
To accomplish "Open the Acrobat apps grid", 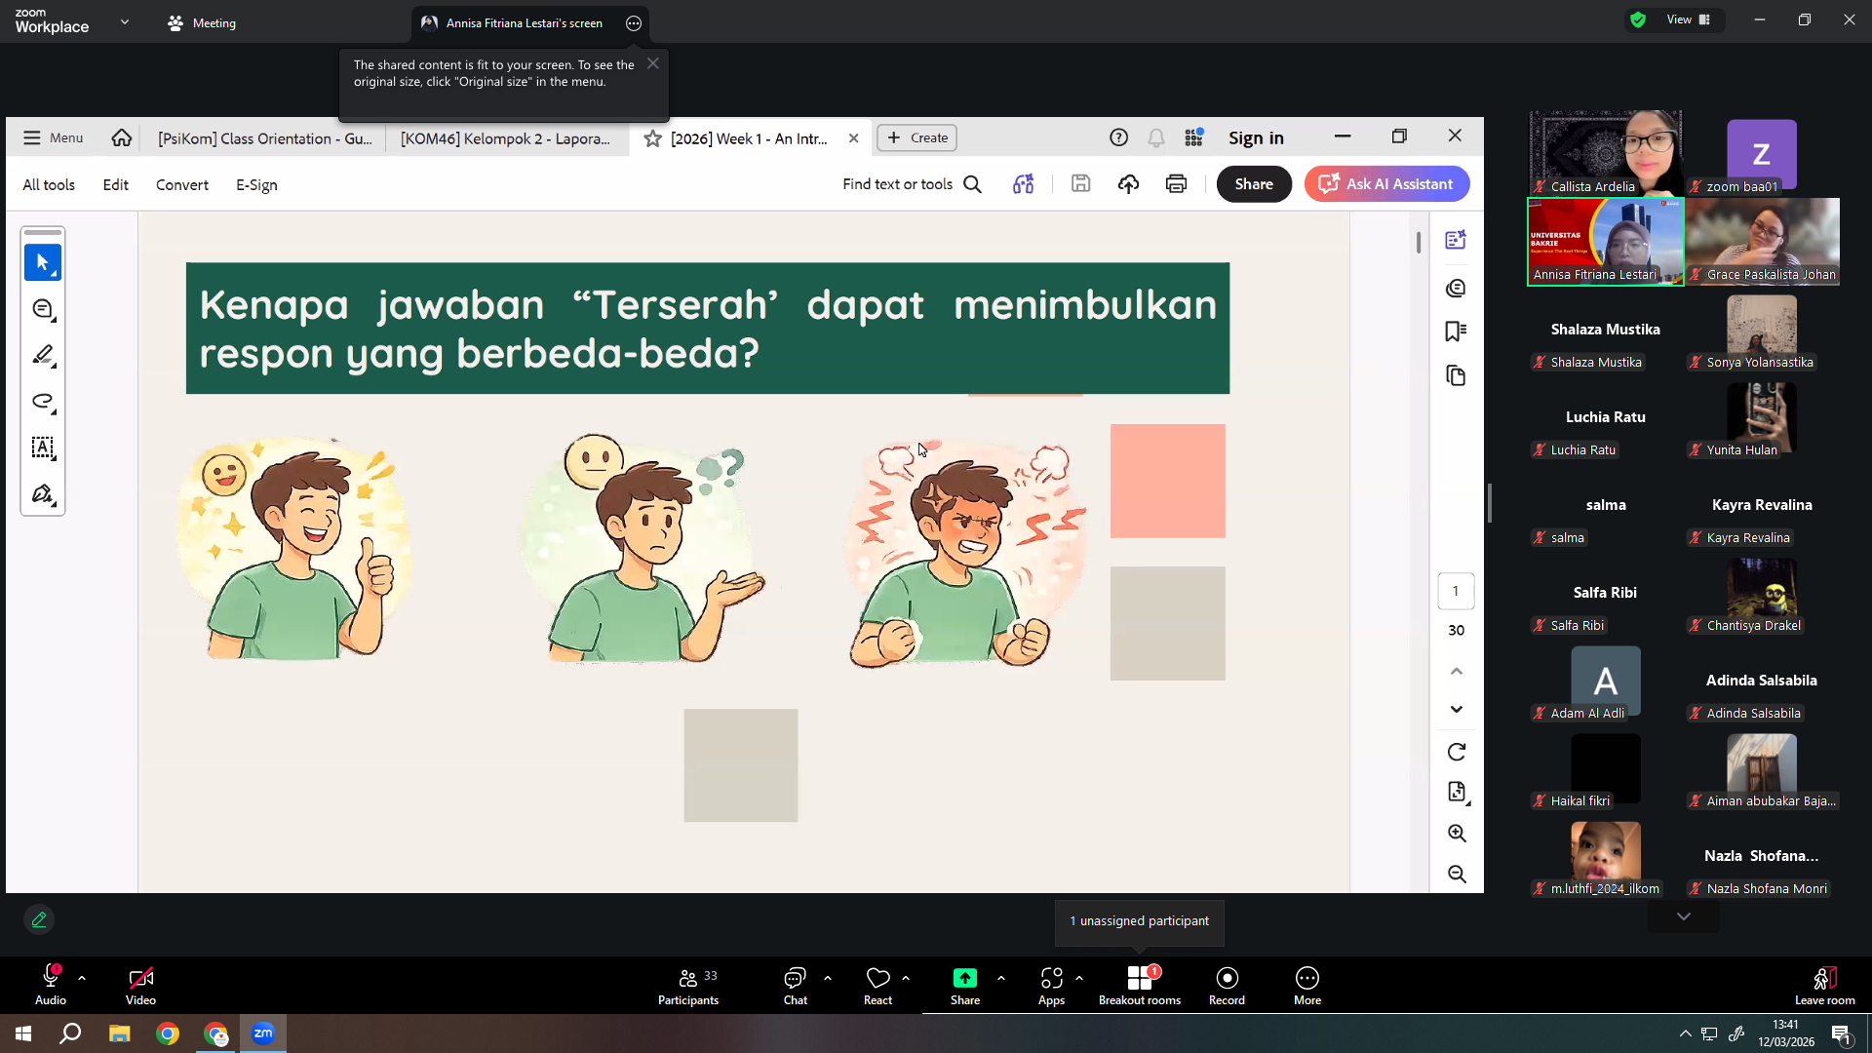I will [1194, 137].
